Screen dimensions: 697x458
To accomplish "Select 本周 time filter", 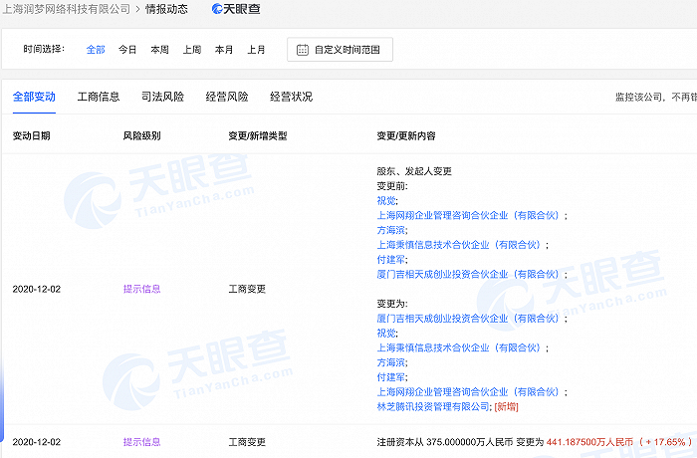I will [159, 50].
